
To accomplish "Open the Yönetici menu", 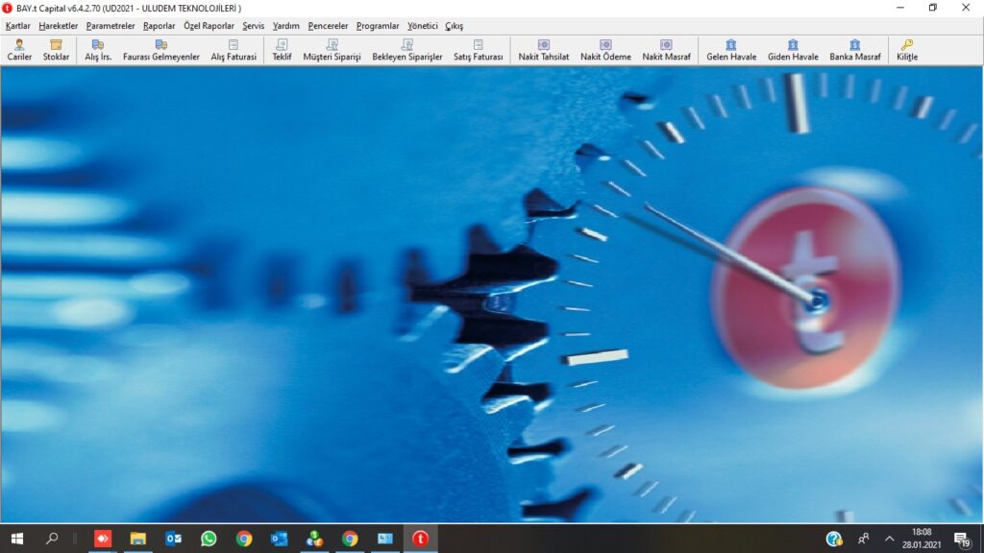I will pos(422,26).
